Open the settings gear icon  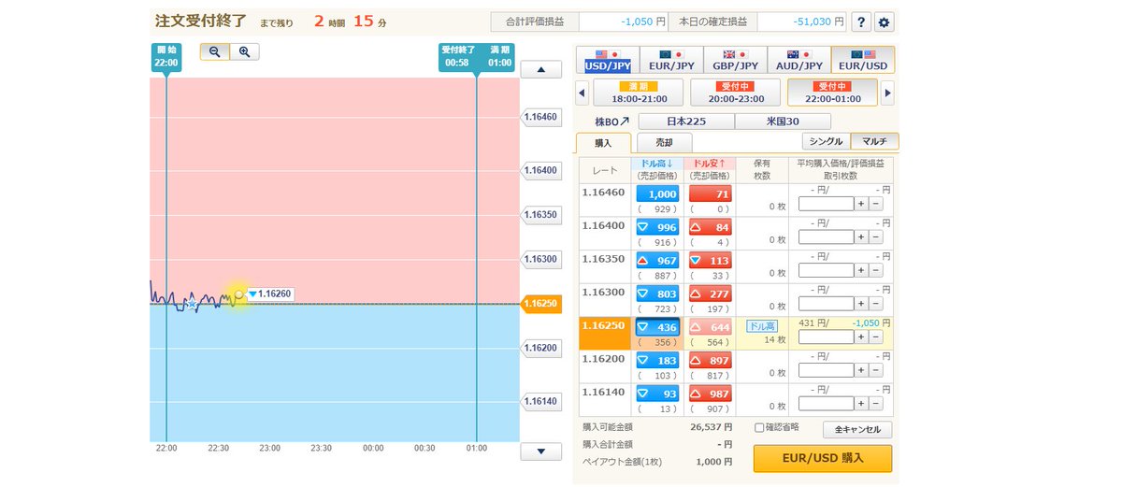885,22
